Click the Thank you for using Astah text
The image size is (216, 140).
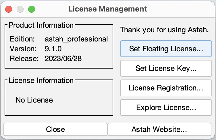pyautogui.click(x=164, y=30)
